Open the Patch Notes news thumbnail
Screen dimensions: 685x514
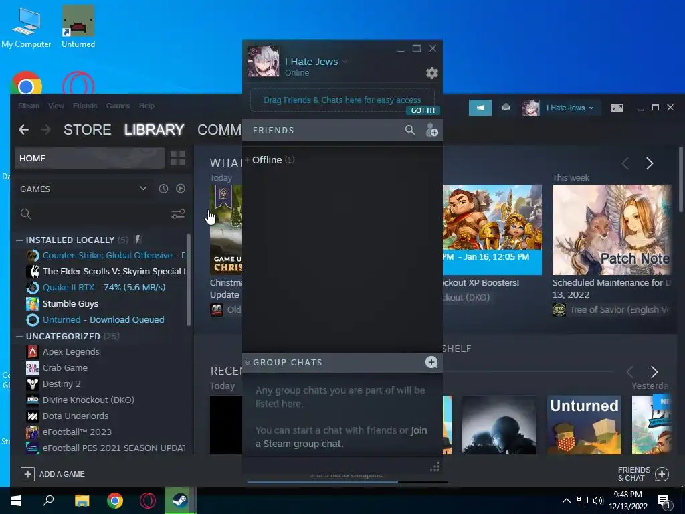tap(611, 230)
